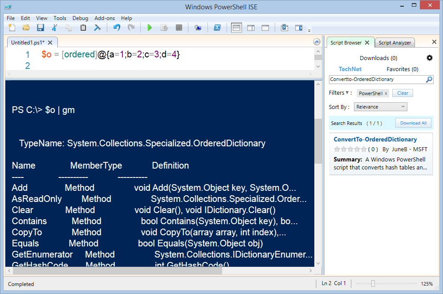Image resolution: width=443 pixels, height=294 pixels.
Task: Undo the last edit with the blue arrow
Action: 117,28
